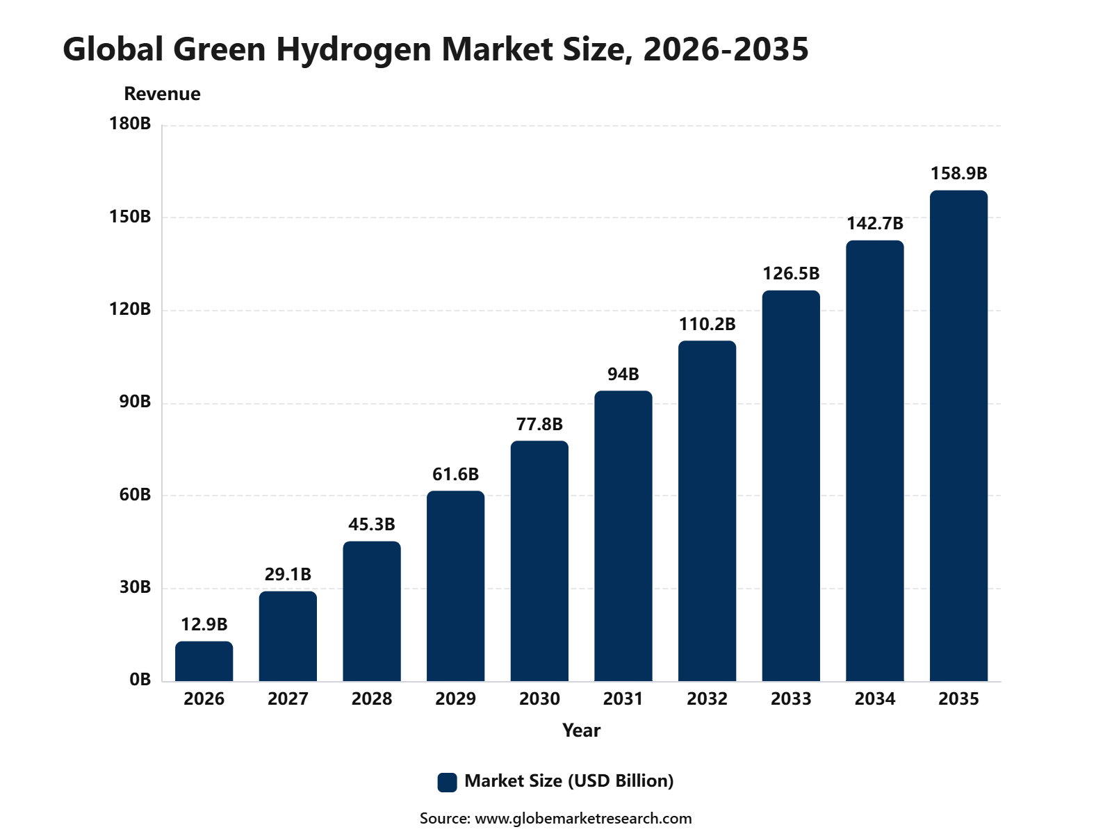The width and height of the screenshot is (1112, 834).
Task: Click the 'Year' x-axis title
Action: coord(581,730)
